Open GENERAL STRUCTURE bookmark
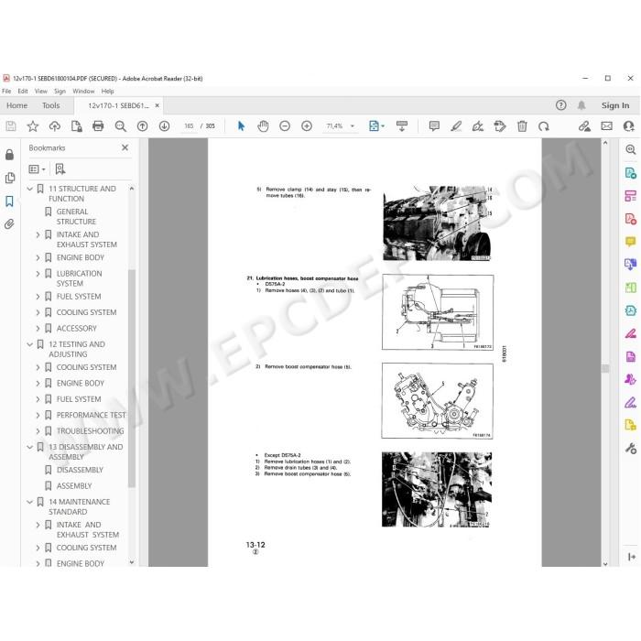 pyautogui.click(x=76, y=217)
